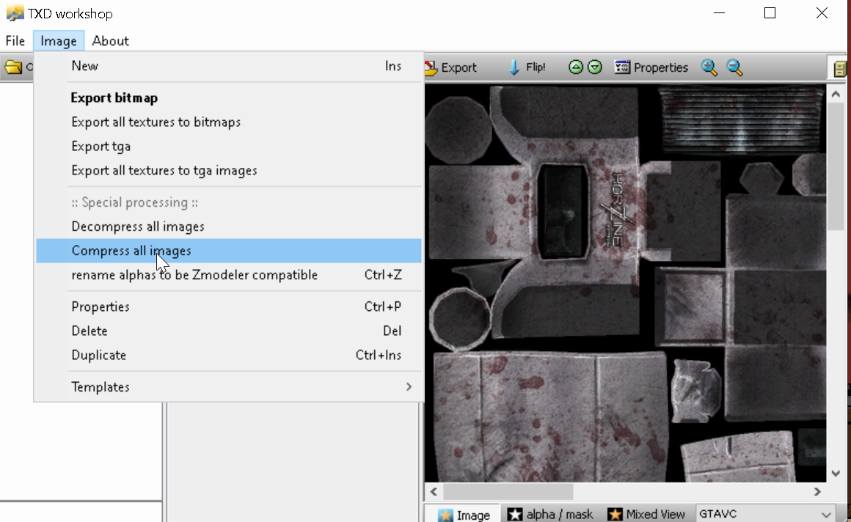Choose Export all textures to tga images
This screenshot has width=851, height=522.
228,170
